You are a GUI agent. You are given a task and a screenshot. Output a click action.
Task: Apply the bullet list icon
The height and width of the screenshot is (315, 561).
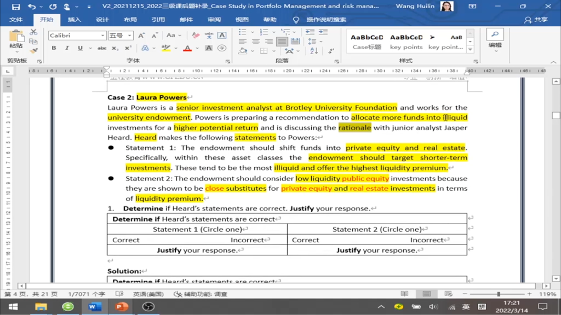[x=243, y=32]
